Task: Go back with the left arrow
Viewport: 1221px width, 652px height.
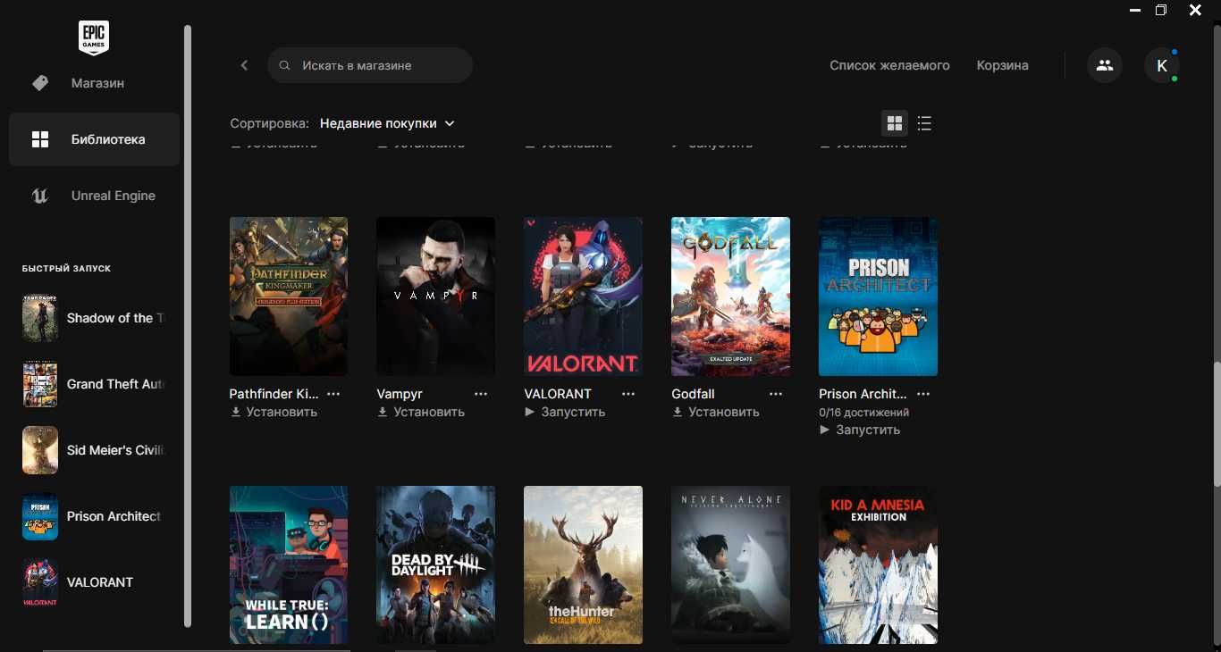Action: [244, 65]
